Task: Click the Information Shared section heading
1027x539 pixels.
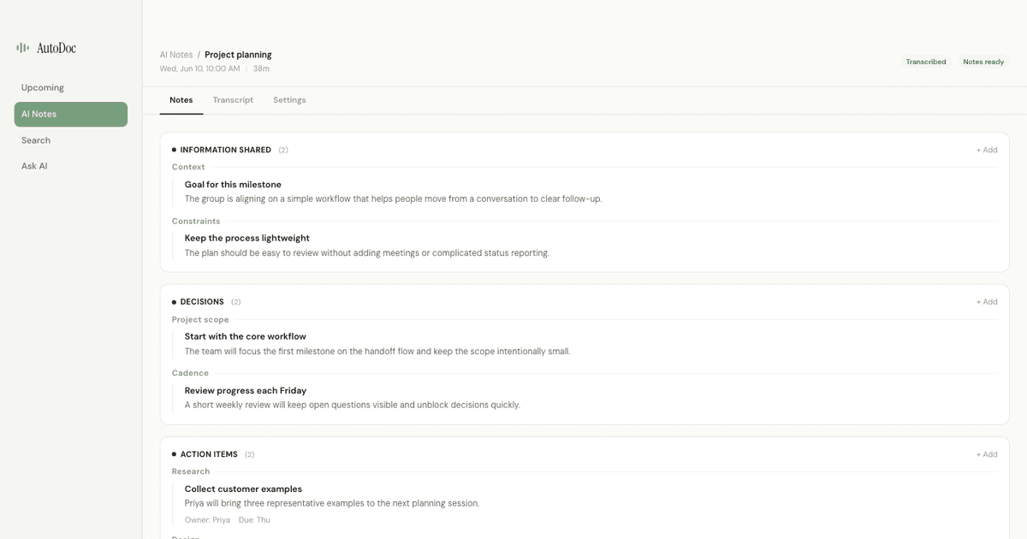Action: click(226, 150)
